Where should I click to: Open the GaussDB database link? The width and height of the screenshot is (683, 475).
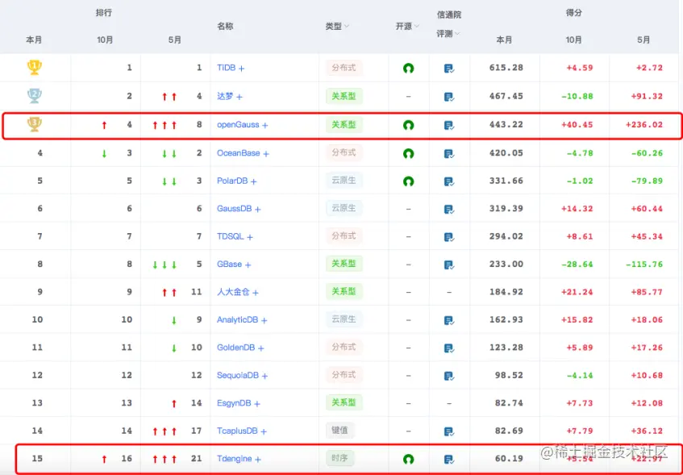[x=235, y=209]
